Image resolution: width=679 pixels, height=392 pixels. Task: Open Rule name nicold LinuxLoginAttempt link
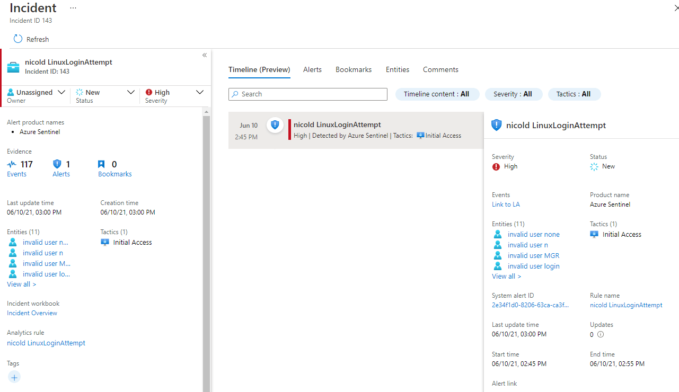(x=626, y=305)
